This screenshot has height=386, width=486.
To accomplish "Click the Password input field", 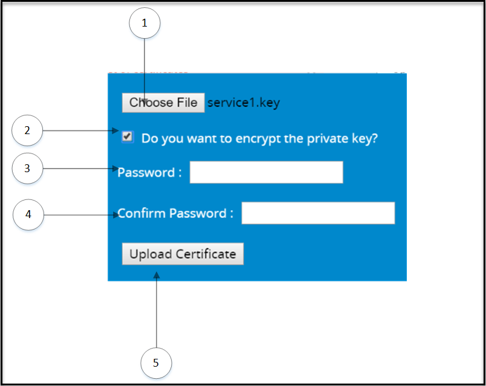I will 266,172.
